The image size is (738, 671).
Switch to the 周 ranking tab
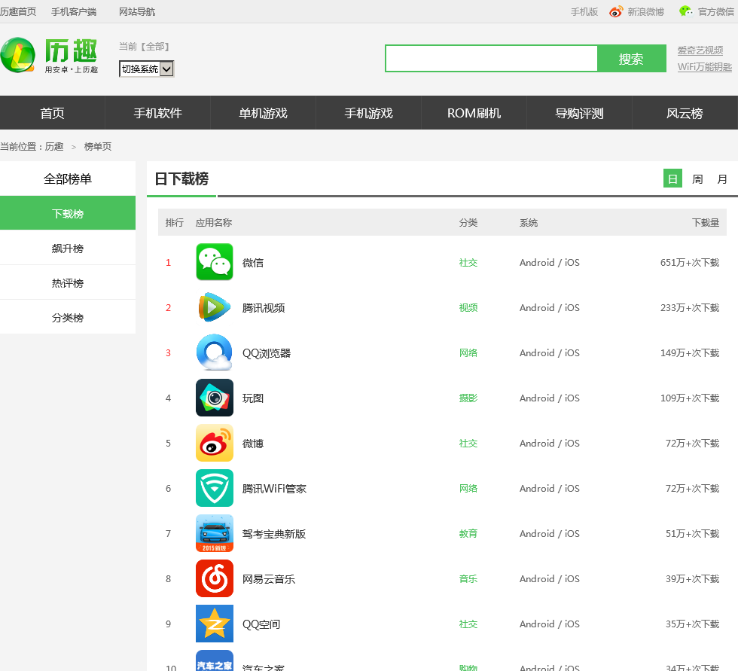coord(697,178)
